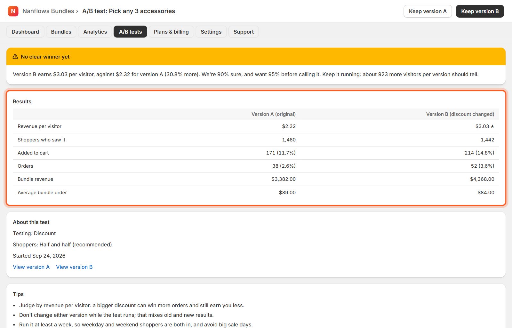
Task: Select the Average bundle order row
Action: click(x=256, y=193)
